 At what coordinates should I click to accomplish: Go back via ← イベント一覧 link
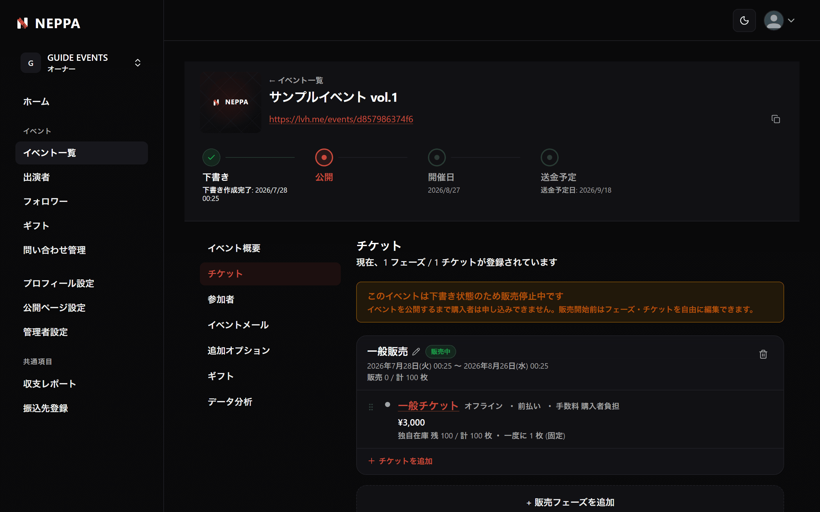tap(296, 81)
